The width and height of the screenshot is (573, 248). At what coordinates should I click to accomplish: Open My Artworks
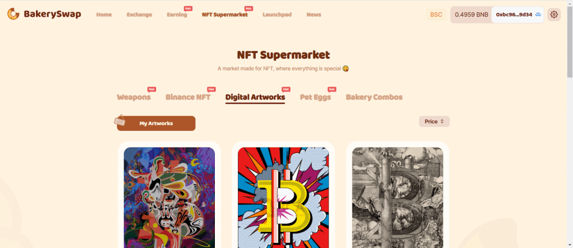click(x=156, y=123)
